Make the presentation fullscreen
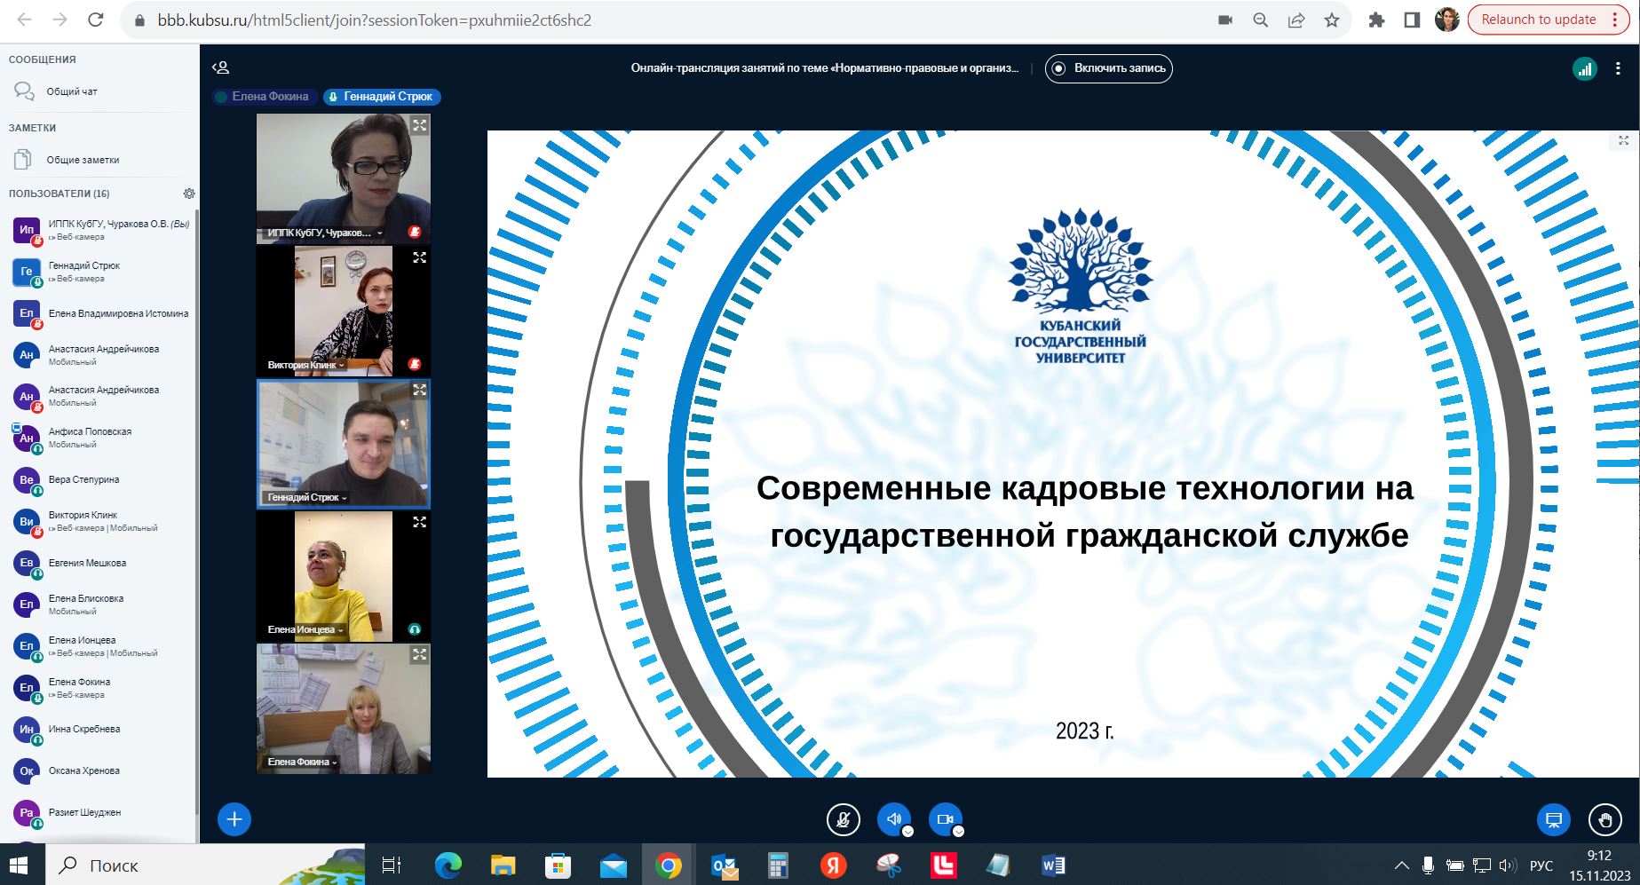The width and height of the screenshot is (1640, 885). click(1623, 140)
